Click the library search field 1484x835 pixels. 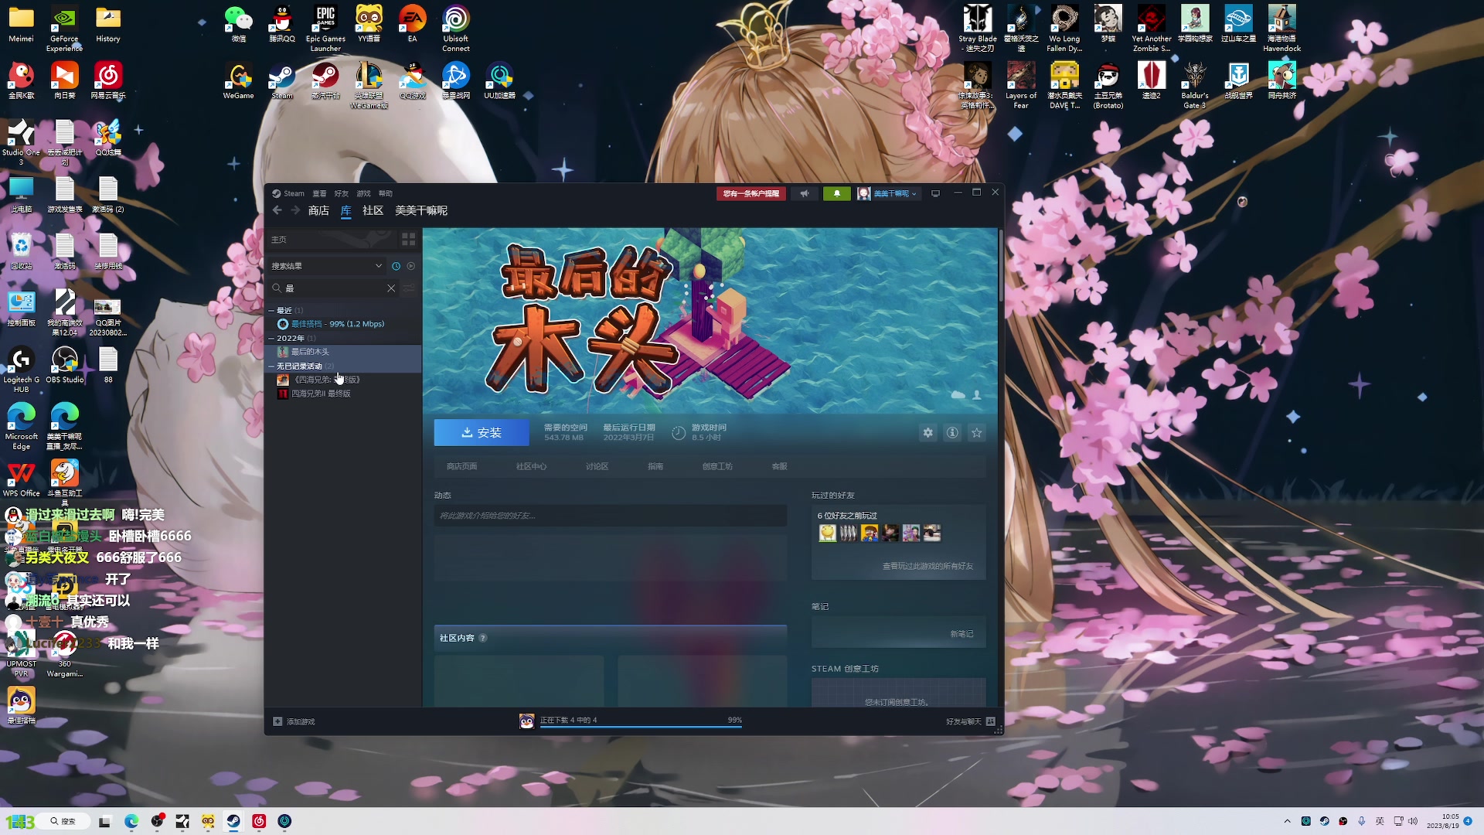(x=335, y=288)
